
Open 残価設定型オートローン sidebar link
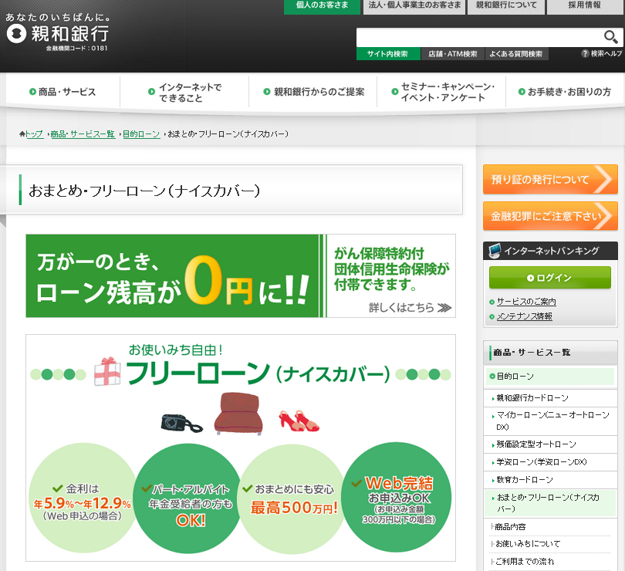(536, 444)
